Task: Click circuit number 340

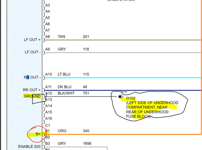Action: point(86,131)
